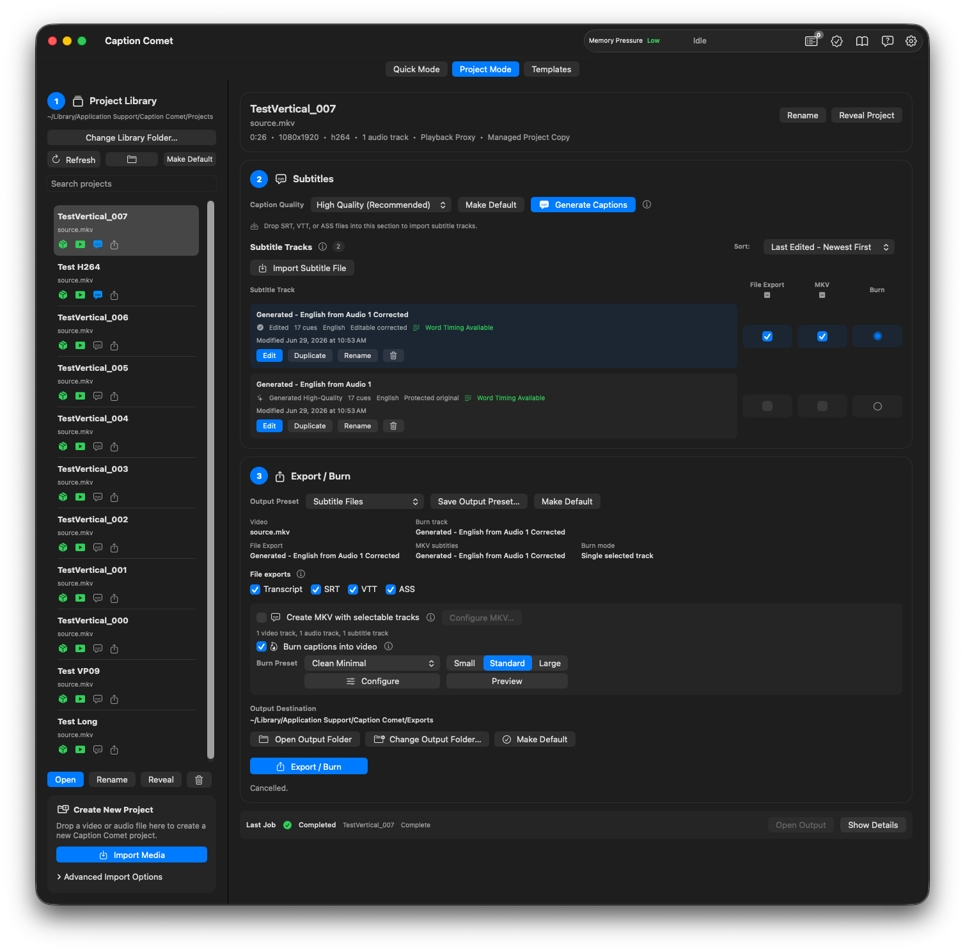This screenshot has height=952, width=965.
Task: Click Change Output Folder button
Action: tap(427, 739)
